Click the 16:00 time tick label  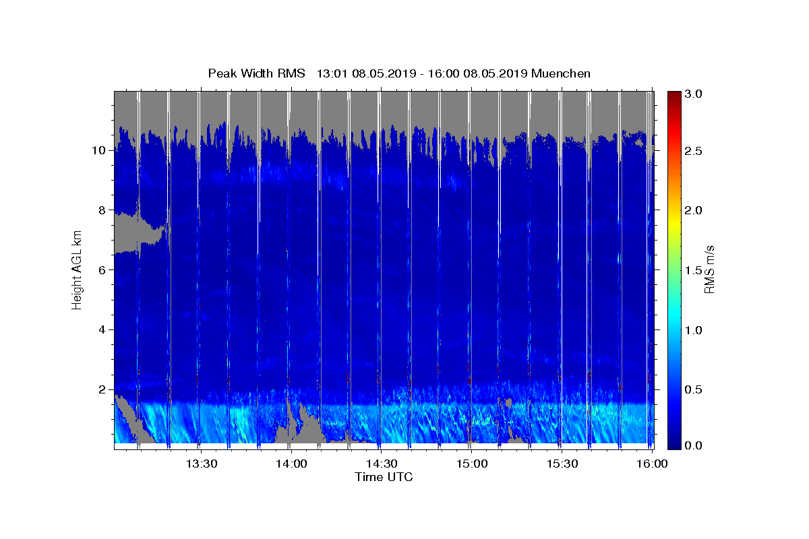point(651,464)
